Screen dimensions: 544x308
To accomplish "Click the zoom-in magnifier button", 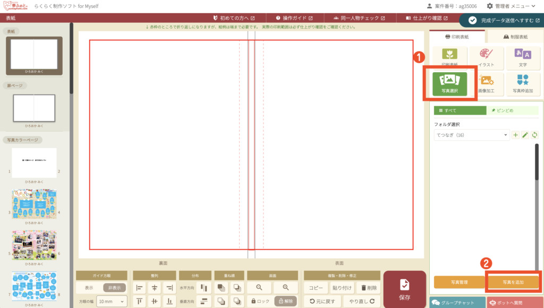I will [285, 287].
